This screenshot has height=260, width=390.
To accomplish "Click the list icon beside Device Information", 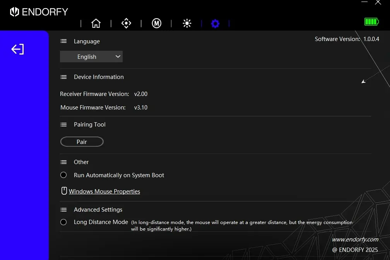I will click(x=64, y=77).
